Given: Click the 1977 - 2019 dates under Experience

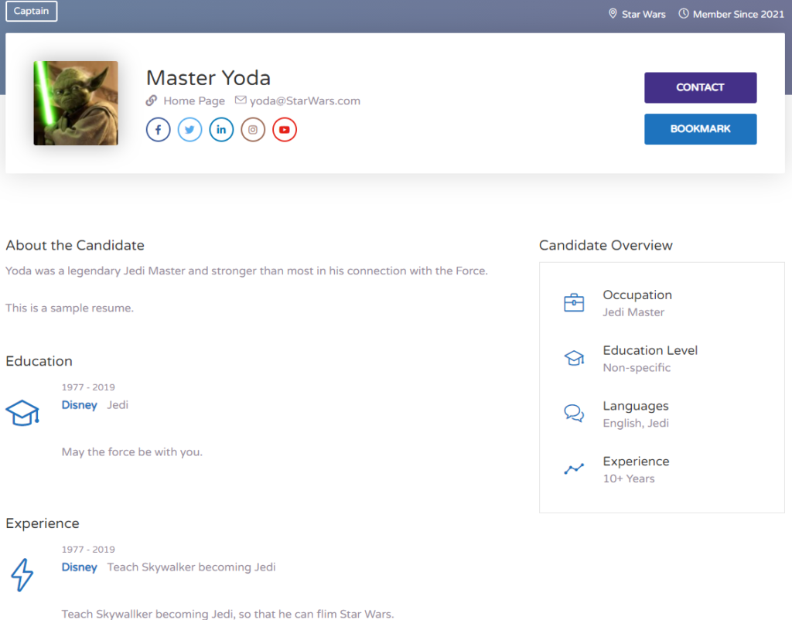Looking at the screenshot, I should tap(88, 550).
